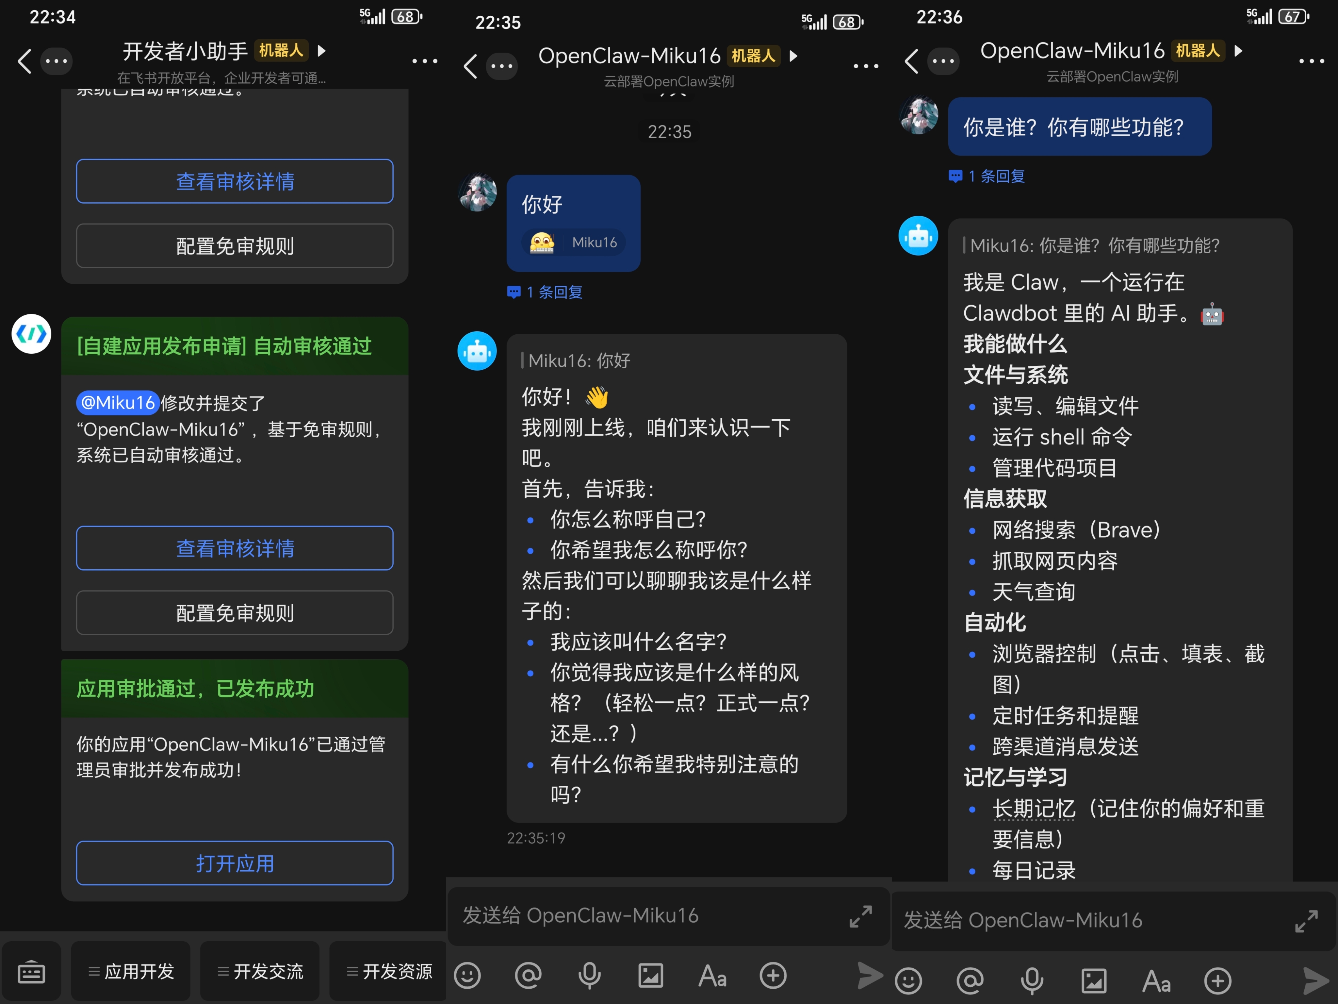
Task: Open image picker in middle chat toolbar
Action: pos(650,975)
